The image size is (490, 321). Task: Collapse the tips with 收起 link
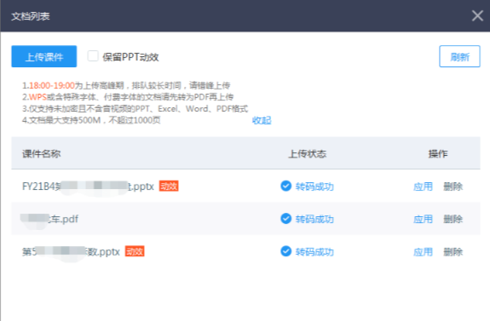(x=262, y=121)
